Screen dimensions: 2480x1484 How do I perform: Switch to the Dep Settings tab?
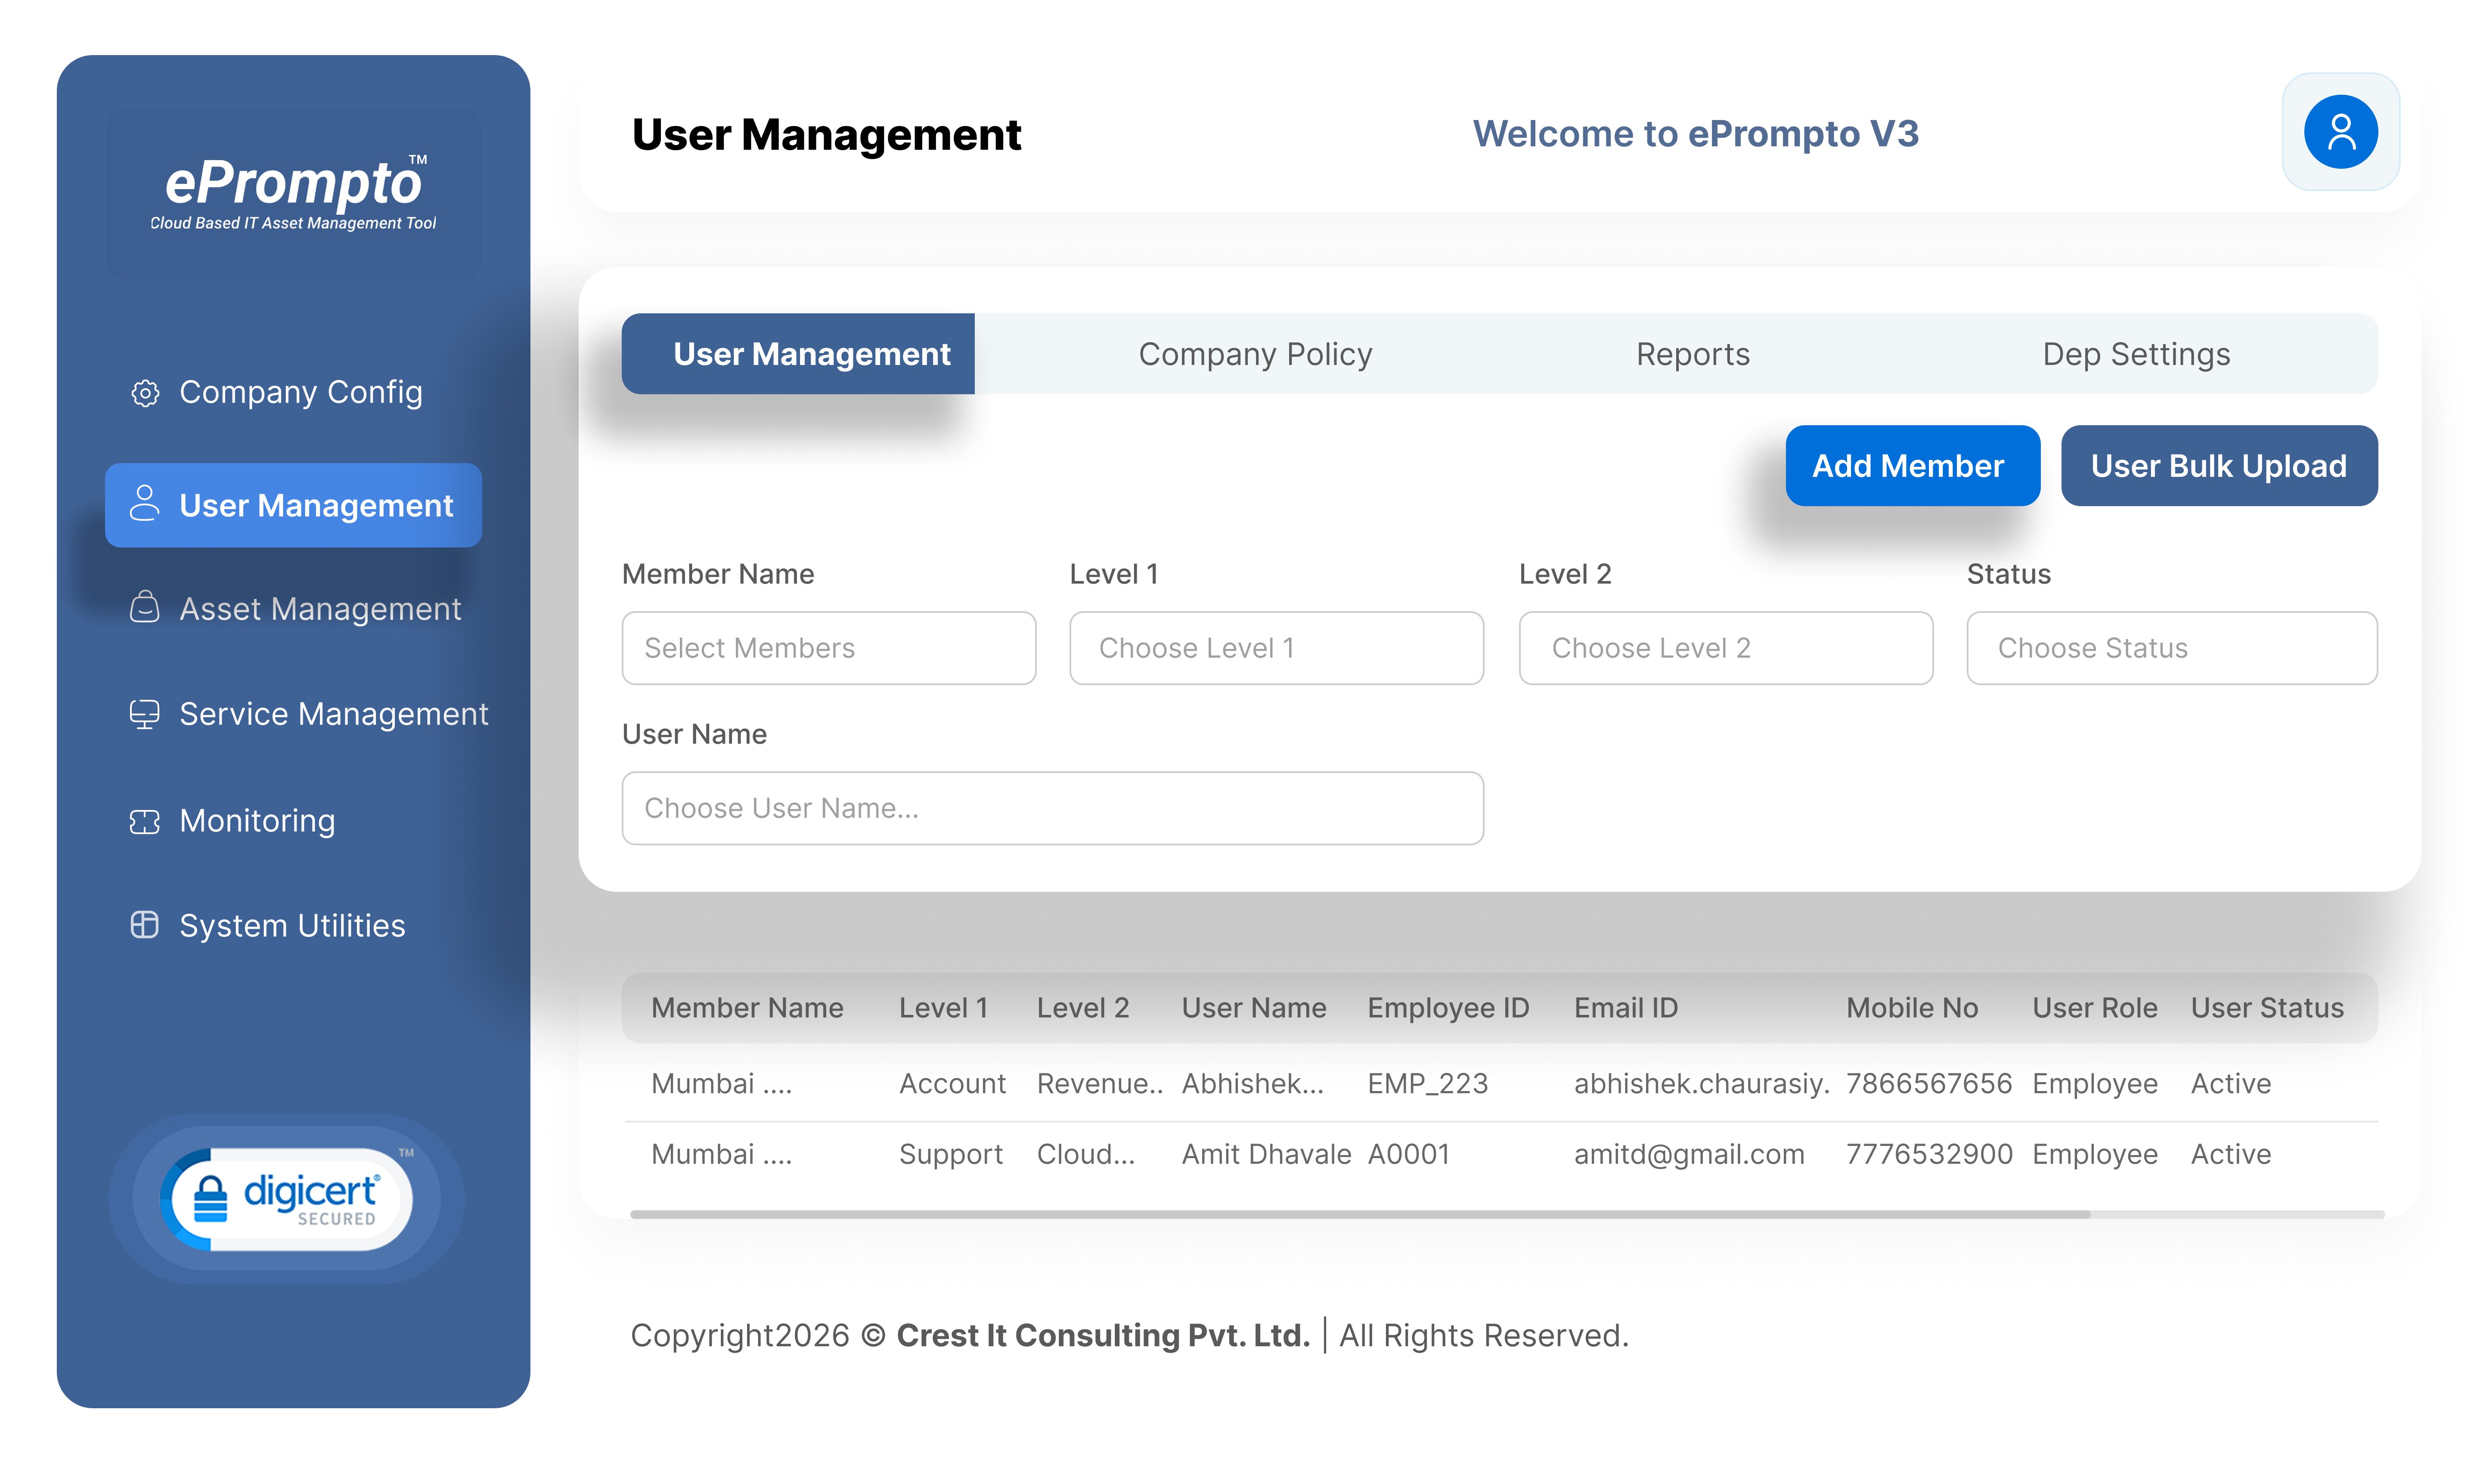tap(2136, 354)
